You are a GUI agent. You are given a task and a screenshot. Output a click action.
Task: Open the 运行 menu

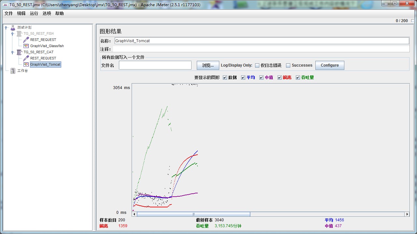(x=34, y=13)
